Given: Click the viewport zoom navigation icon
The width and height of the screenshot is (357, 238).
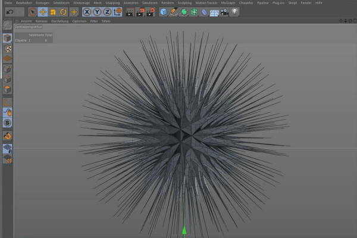Looking at the screenshot, I should 345,21.
